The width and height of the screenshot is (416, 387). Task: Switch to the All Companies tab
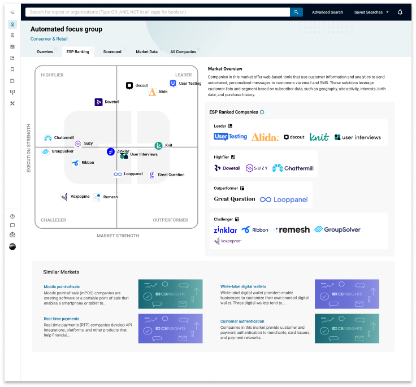(x=183, y=52)
